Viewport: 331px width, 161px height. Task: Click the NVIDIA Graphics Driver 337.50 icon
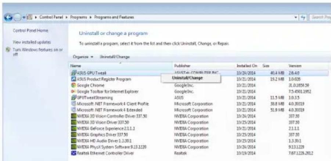point(74,135)
